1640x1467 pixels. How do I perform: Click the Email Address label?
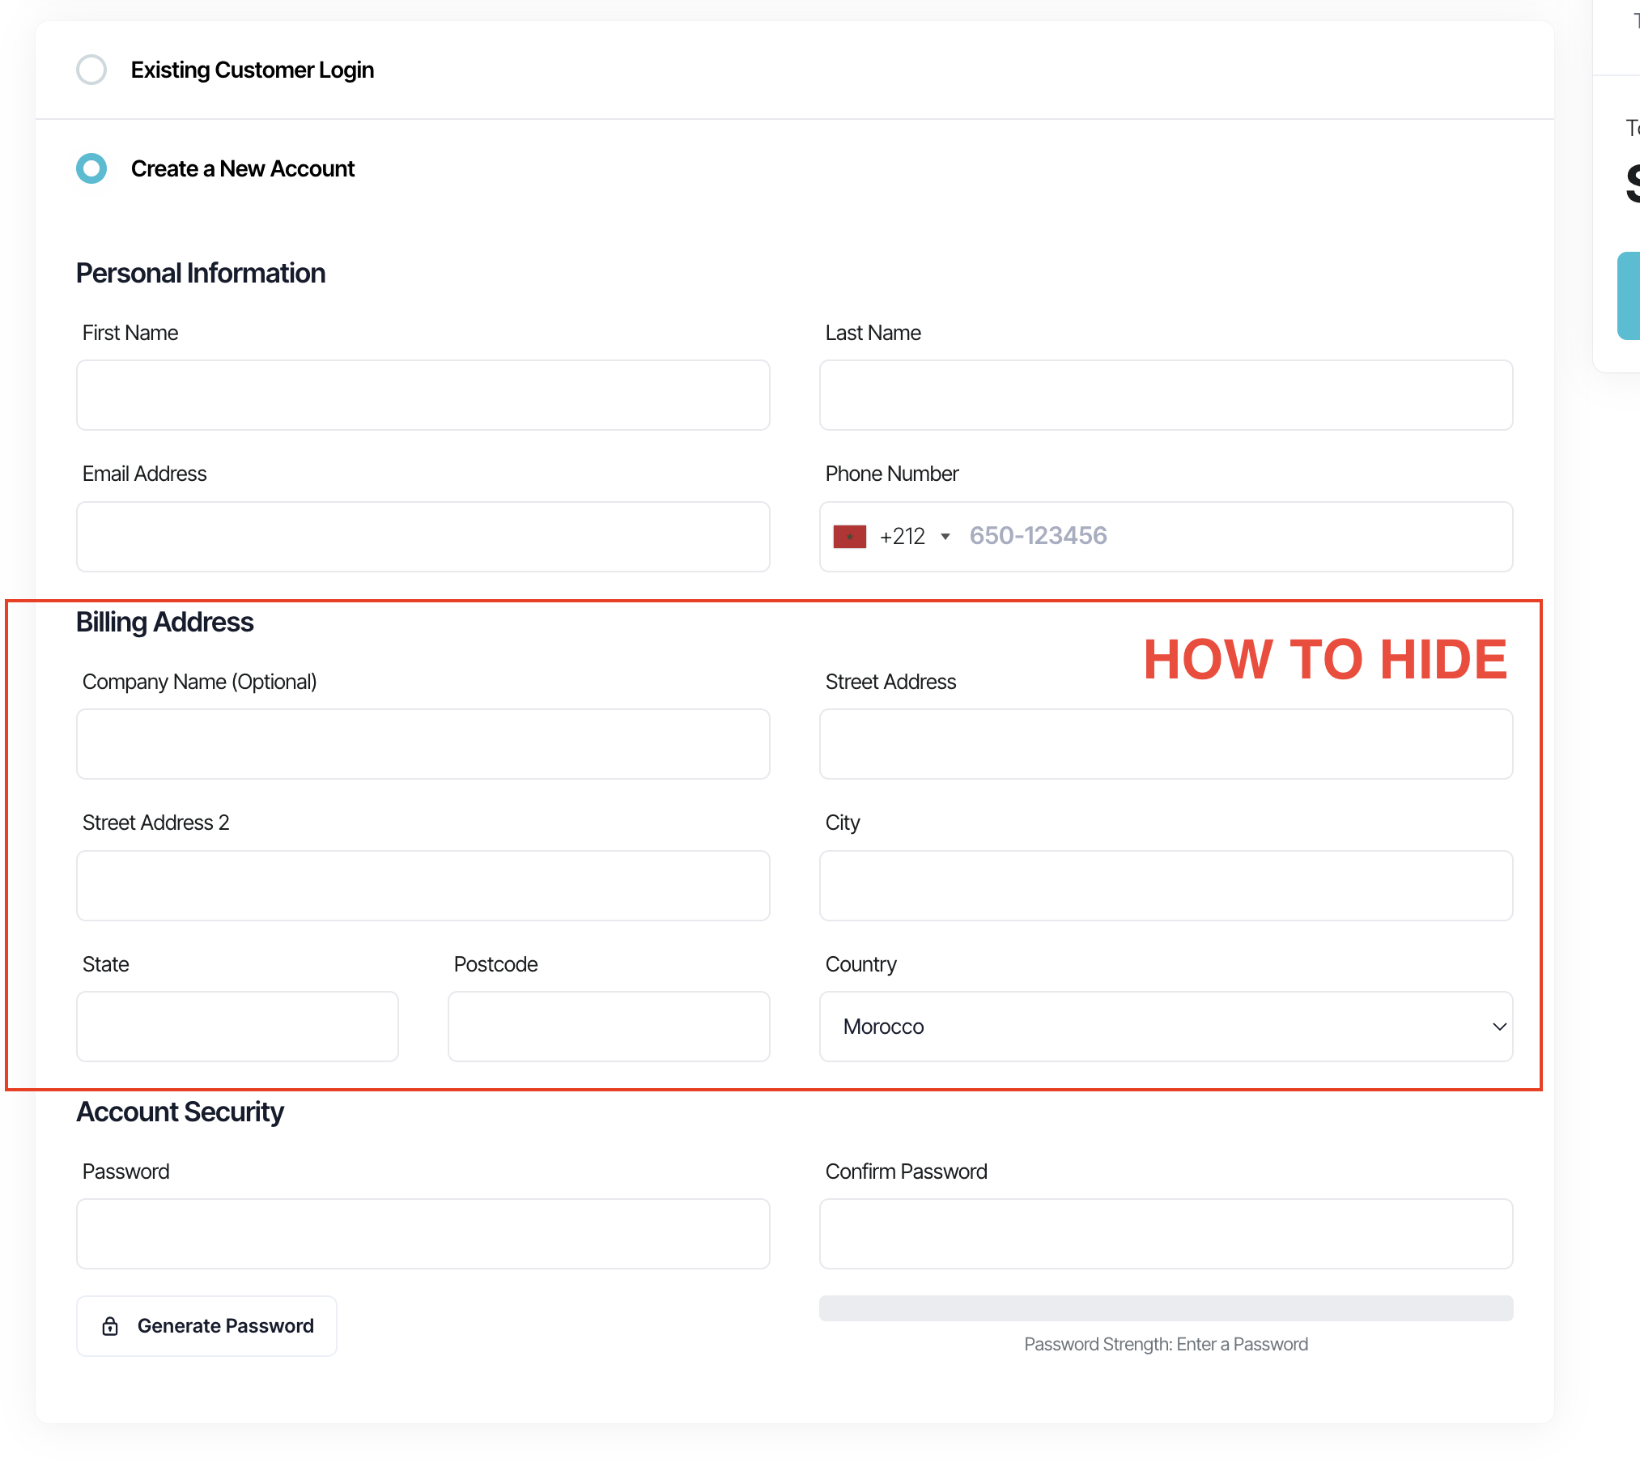[144, 474]
